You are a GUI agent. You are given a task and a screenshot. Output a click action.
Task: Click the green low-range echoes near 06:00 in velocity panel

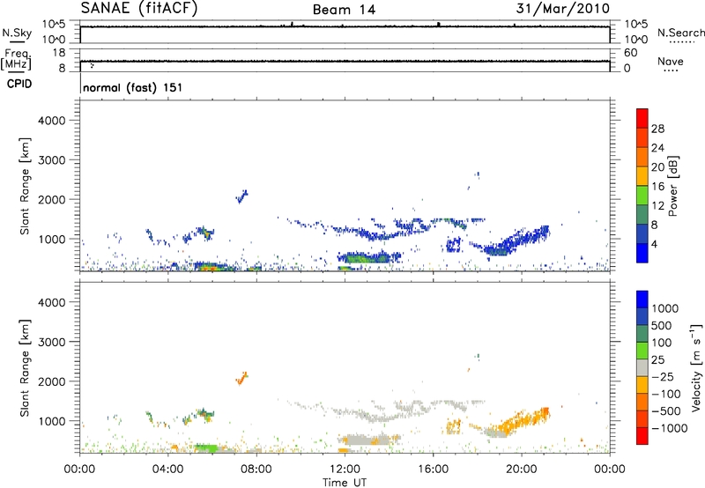(x=207, y=447)
